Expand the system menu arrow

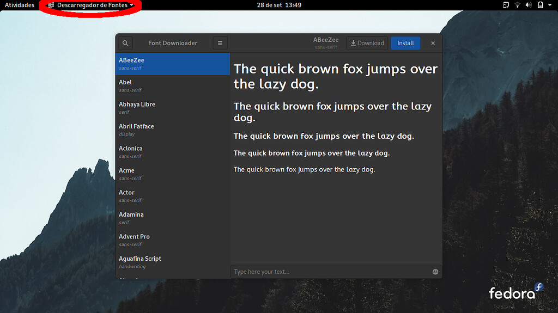(x=550, y=5)
